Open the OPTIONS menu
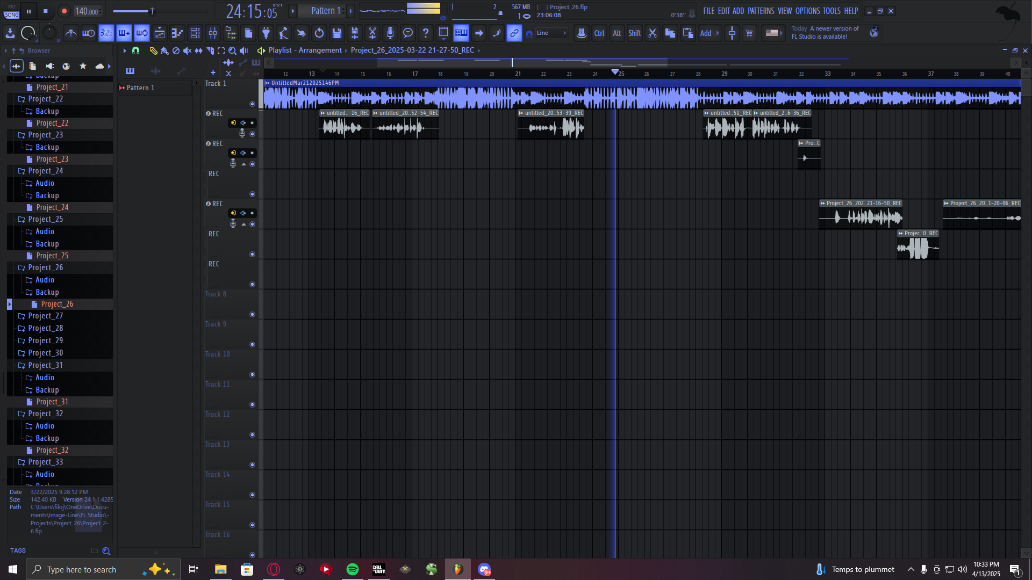The width and height of the screenshot is (1032, 580). [807, 11]
